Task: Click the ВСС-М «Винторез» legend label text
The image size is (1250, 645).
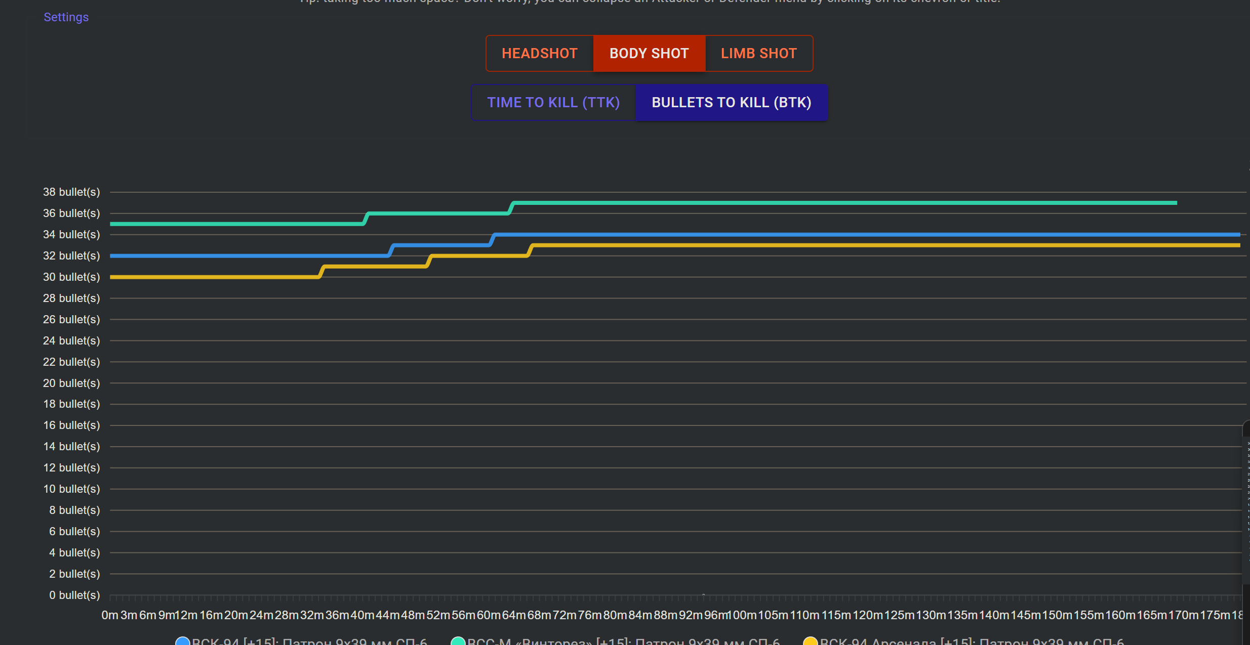Action: point(623,641)
